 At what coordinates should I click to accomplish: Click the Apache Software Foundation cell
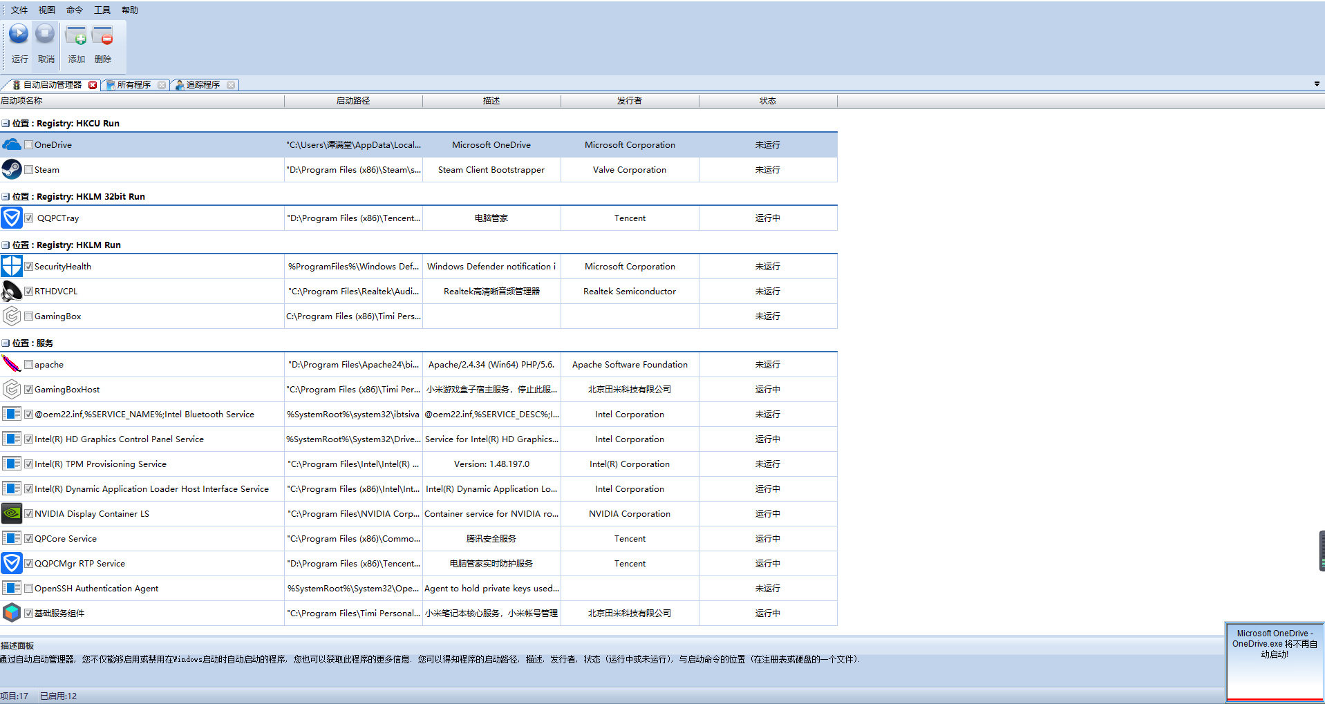pos(630,365)
